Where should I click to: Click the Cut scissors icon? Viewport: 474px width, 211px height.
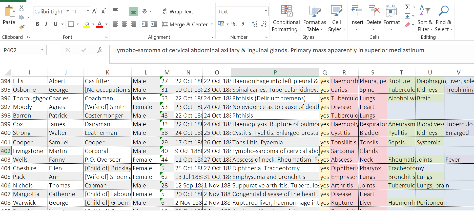[22, 8]
